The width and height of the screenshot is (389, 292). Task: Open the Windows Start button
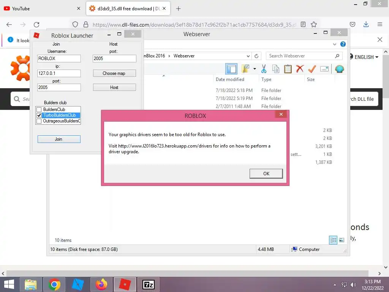(9, 284)
